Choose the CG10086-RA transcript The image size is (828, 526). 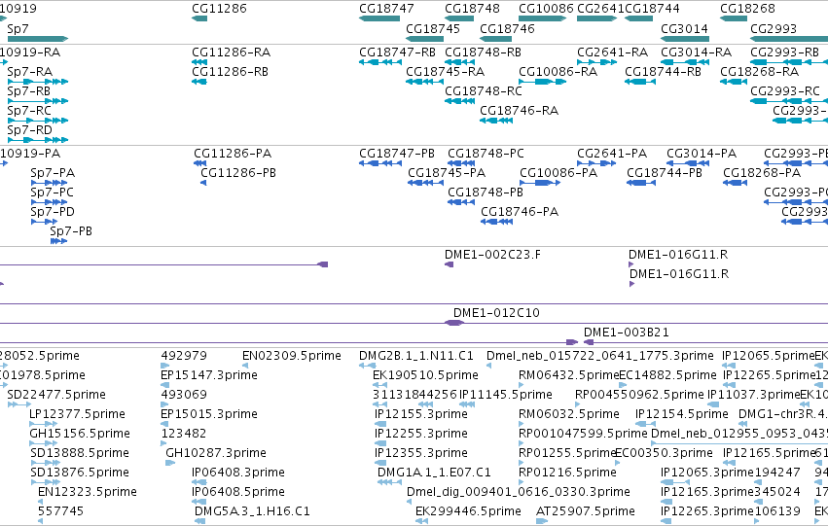(x=558, y=72)
